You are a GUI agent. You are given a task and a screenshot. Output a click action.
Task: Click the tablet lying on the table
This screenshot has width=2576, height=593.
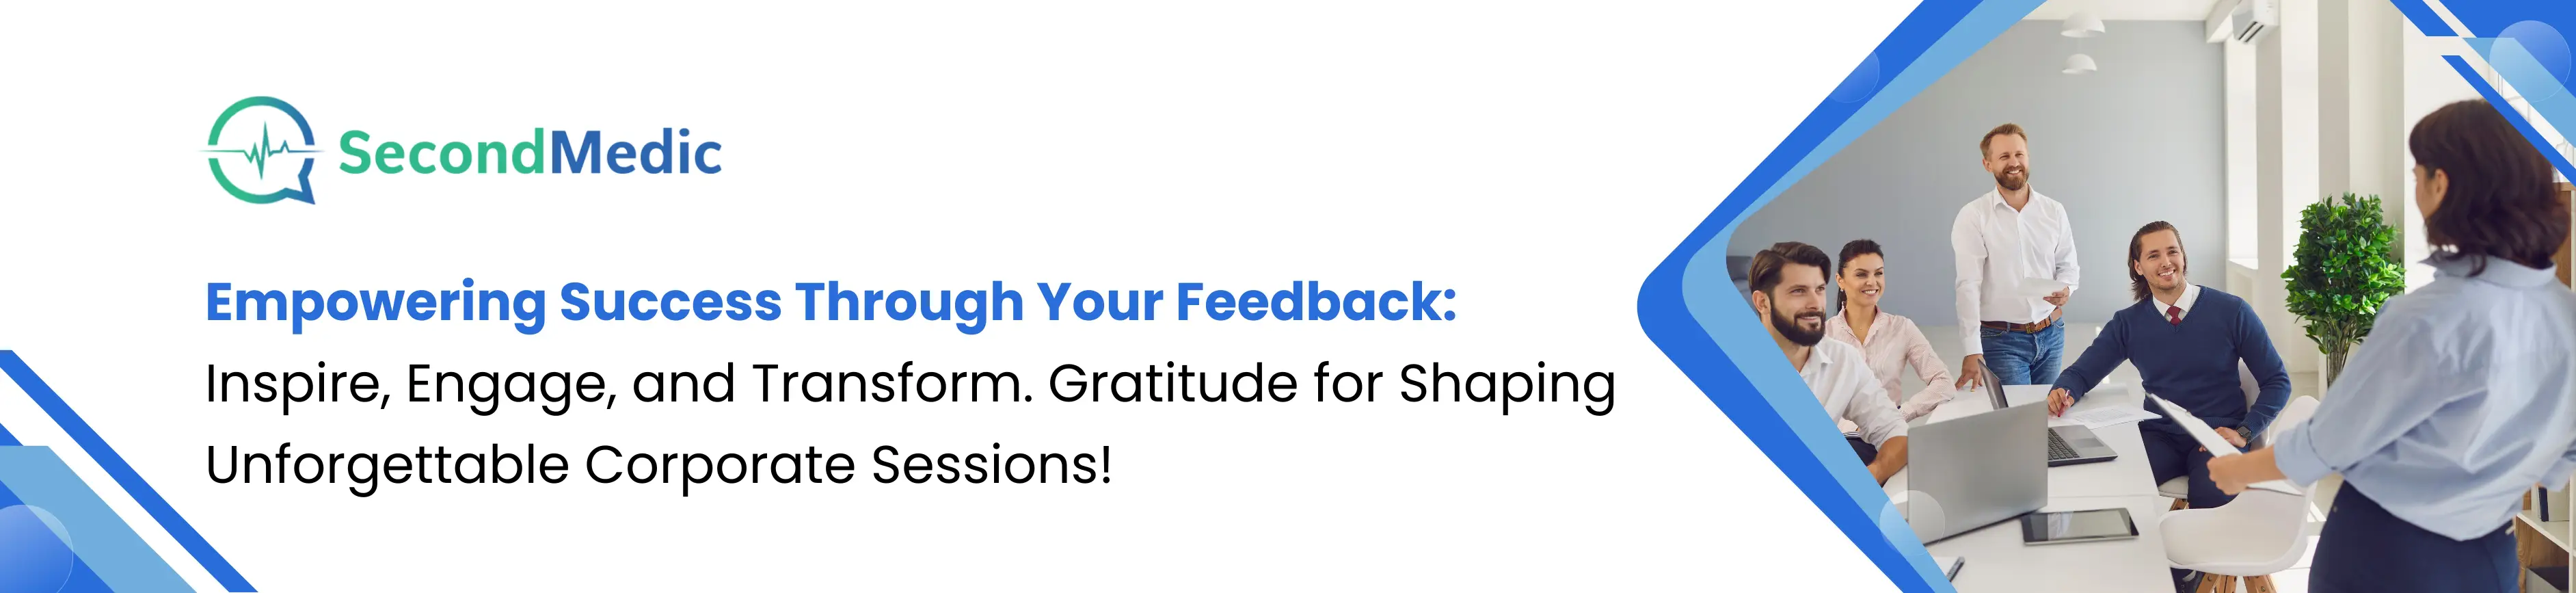tap(2080, 526)
